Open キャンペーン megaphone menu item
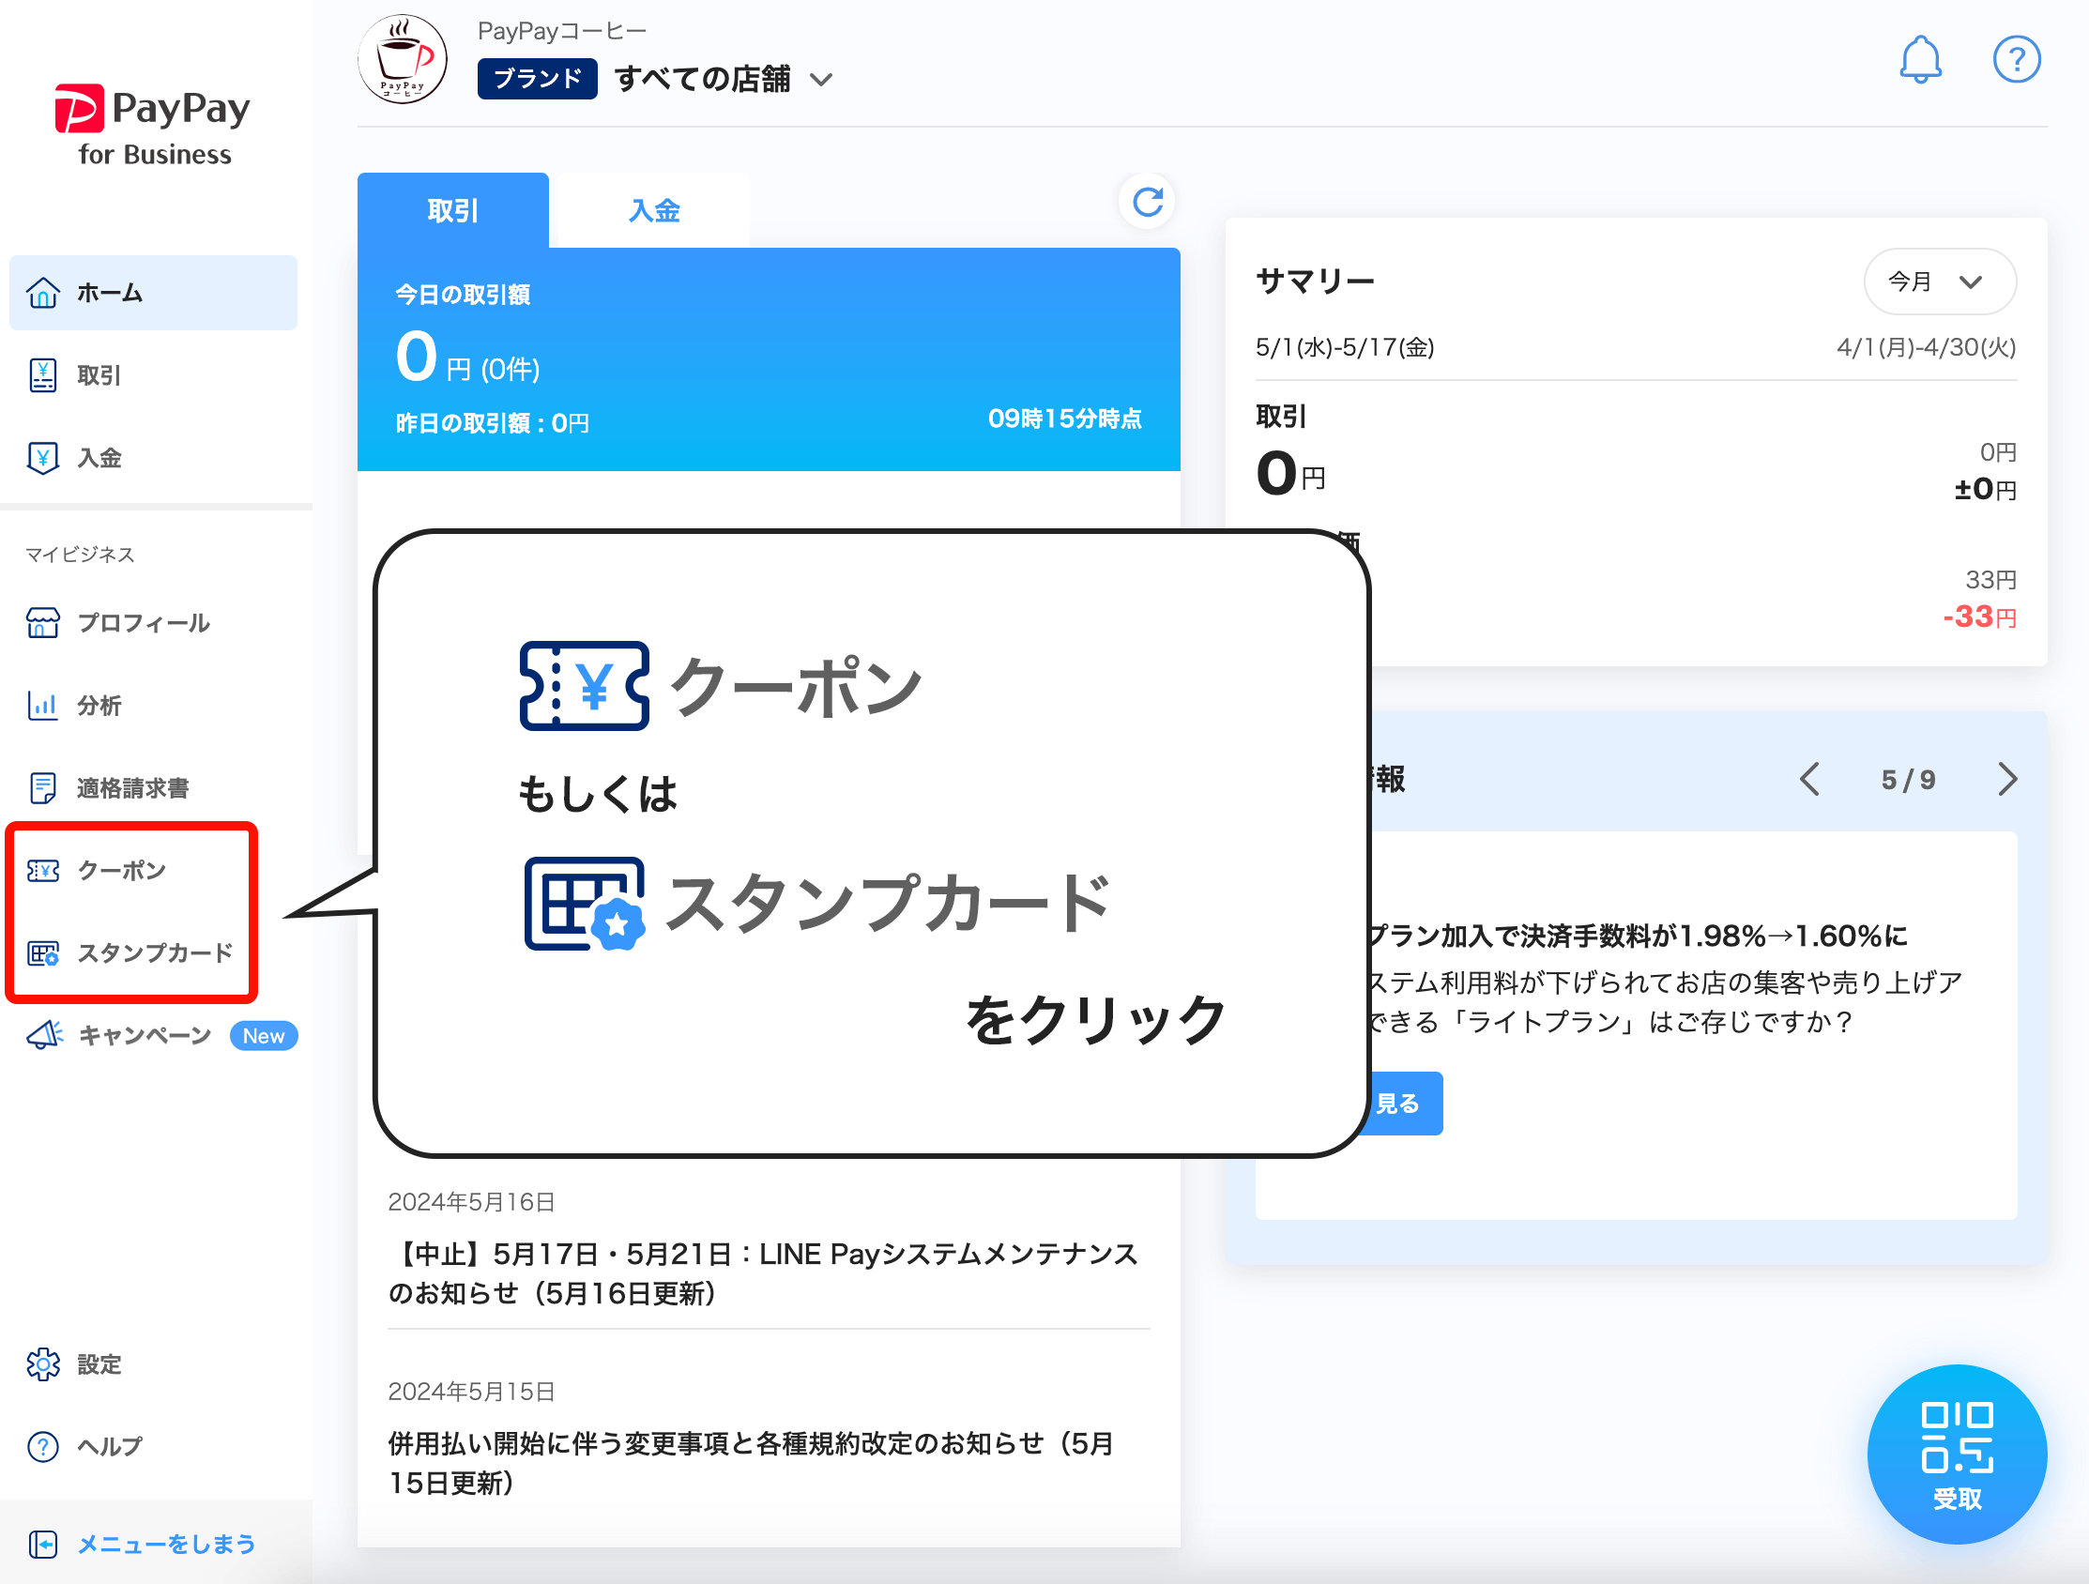This screenshot has width=2089, height=1584. 144,1035
